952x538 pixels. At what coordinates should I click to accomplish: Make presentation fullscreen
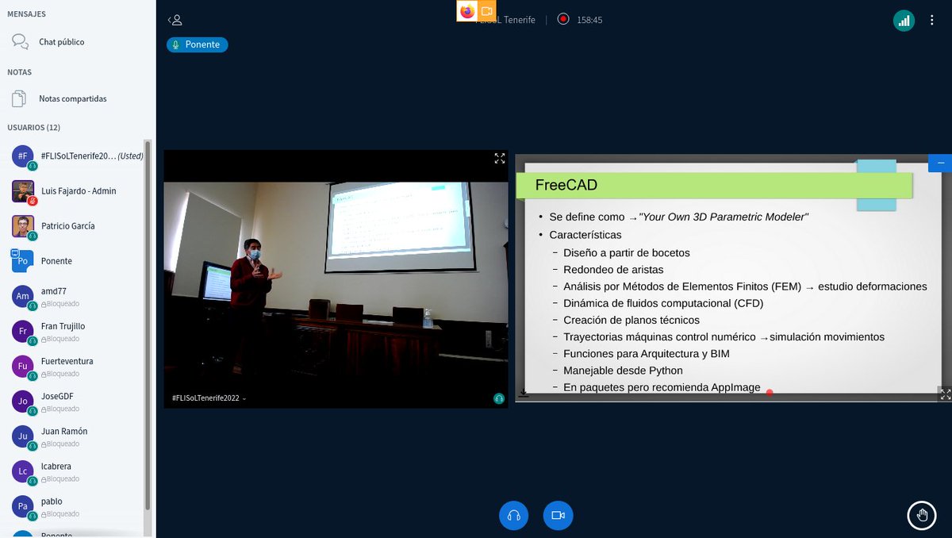[945, 394]
